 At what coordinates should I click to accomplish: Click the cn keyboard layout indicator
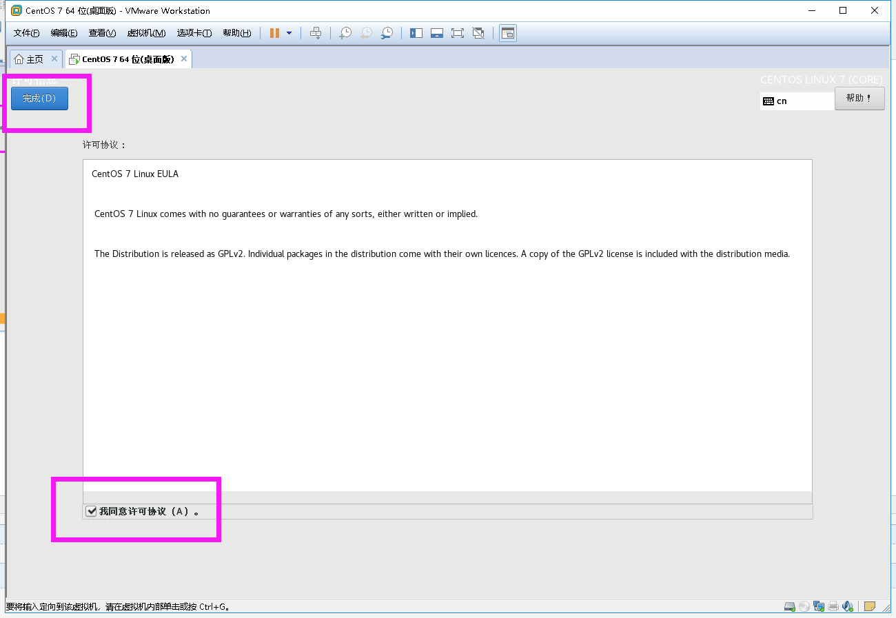[x=797, y=101]
